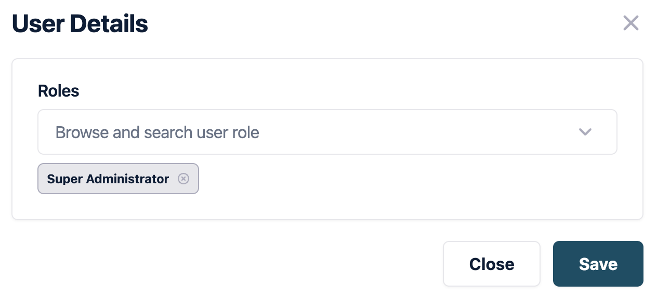Screen dimensions: 657x297
Task: Deselect the Super Administrator role
Action: click(183, 179)
